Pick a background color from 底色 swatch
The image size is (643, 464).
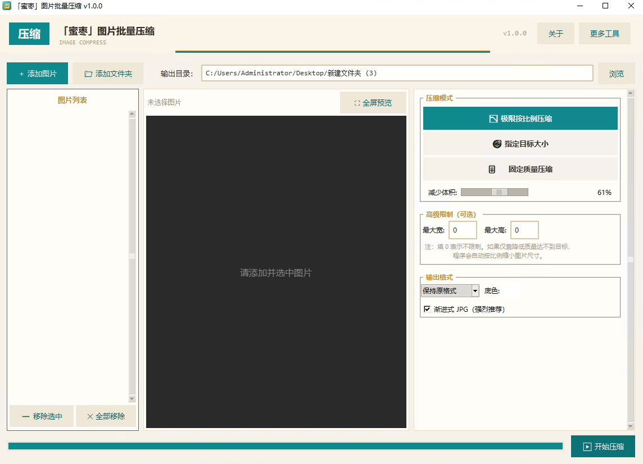click(x=512, y=290)
